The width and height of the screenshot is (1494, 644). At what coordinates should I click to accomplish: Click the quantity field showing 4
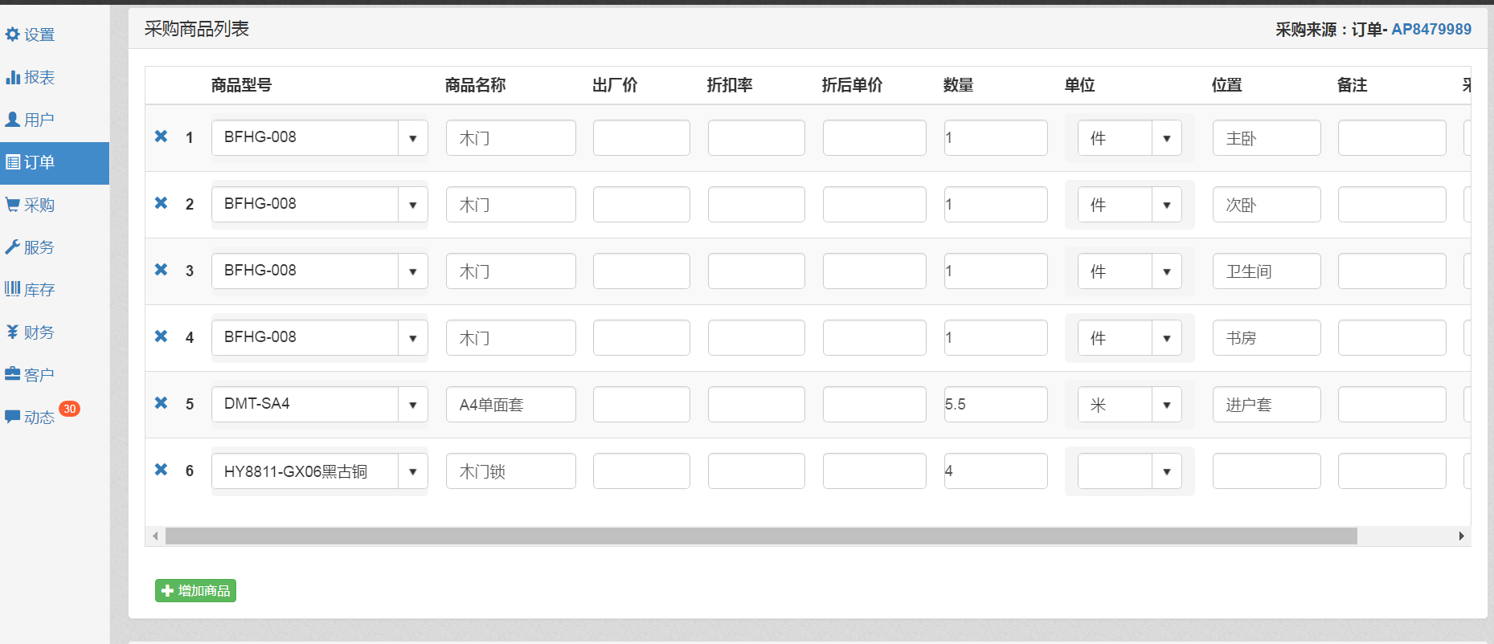pos(996,471)
